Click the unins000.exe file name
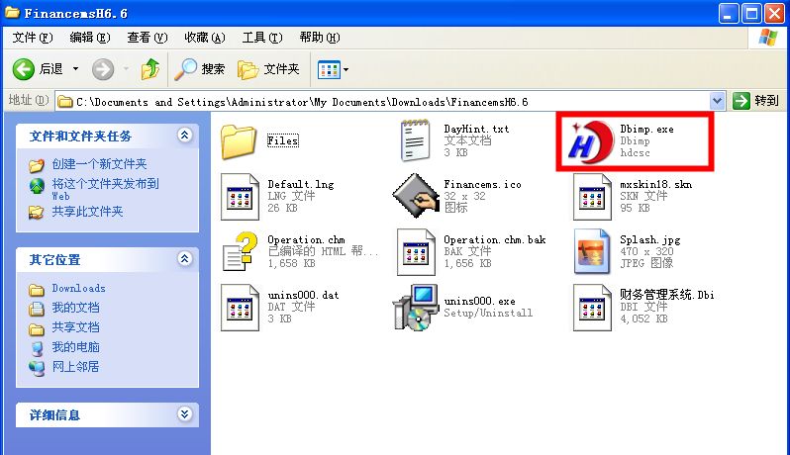The width and height of the screenshot is (790, 455). pyautogui.click(x=479, y=301)
